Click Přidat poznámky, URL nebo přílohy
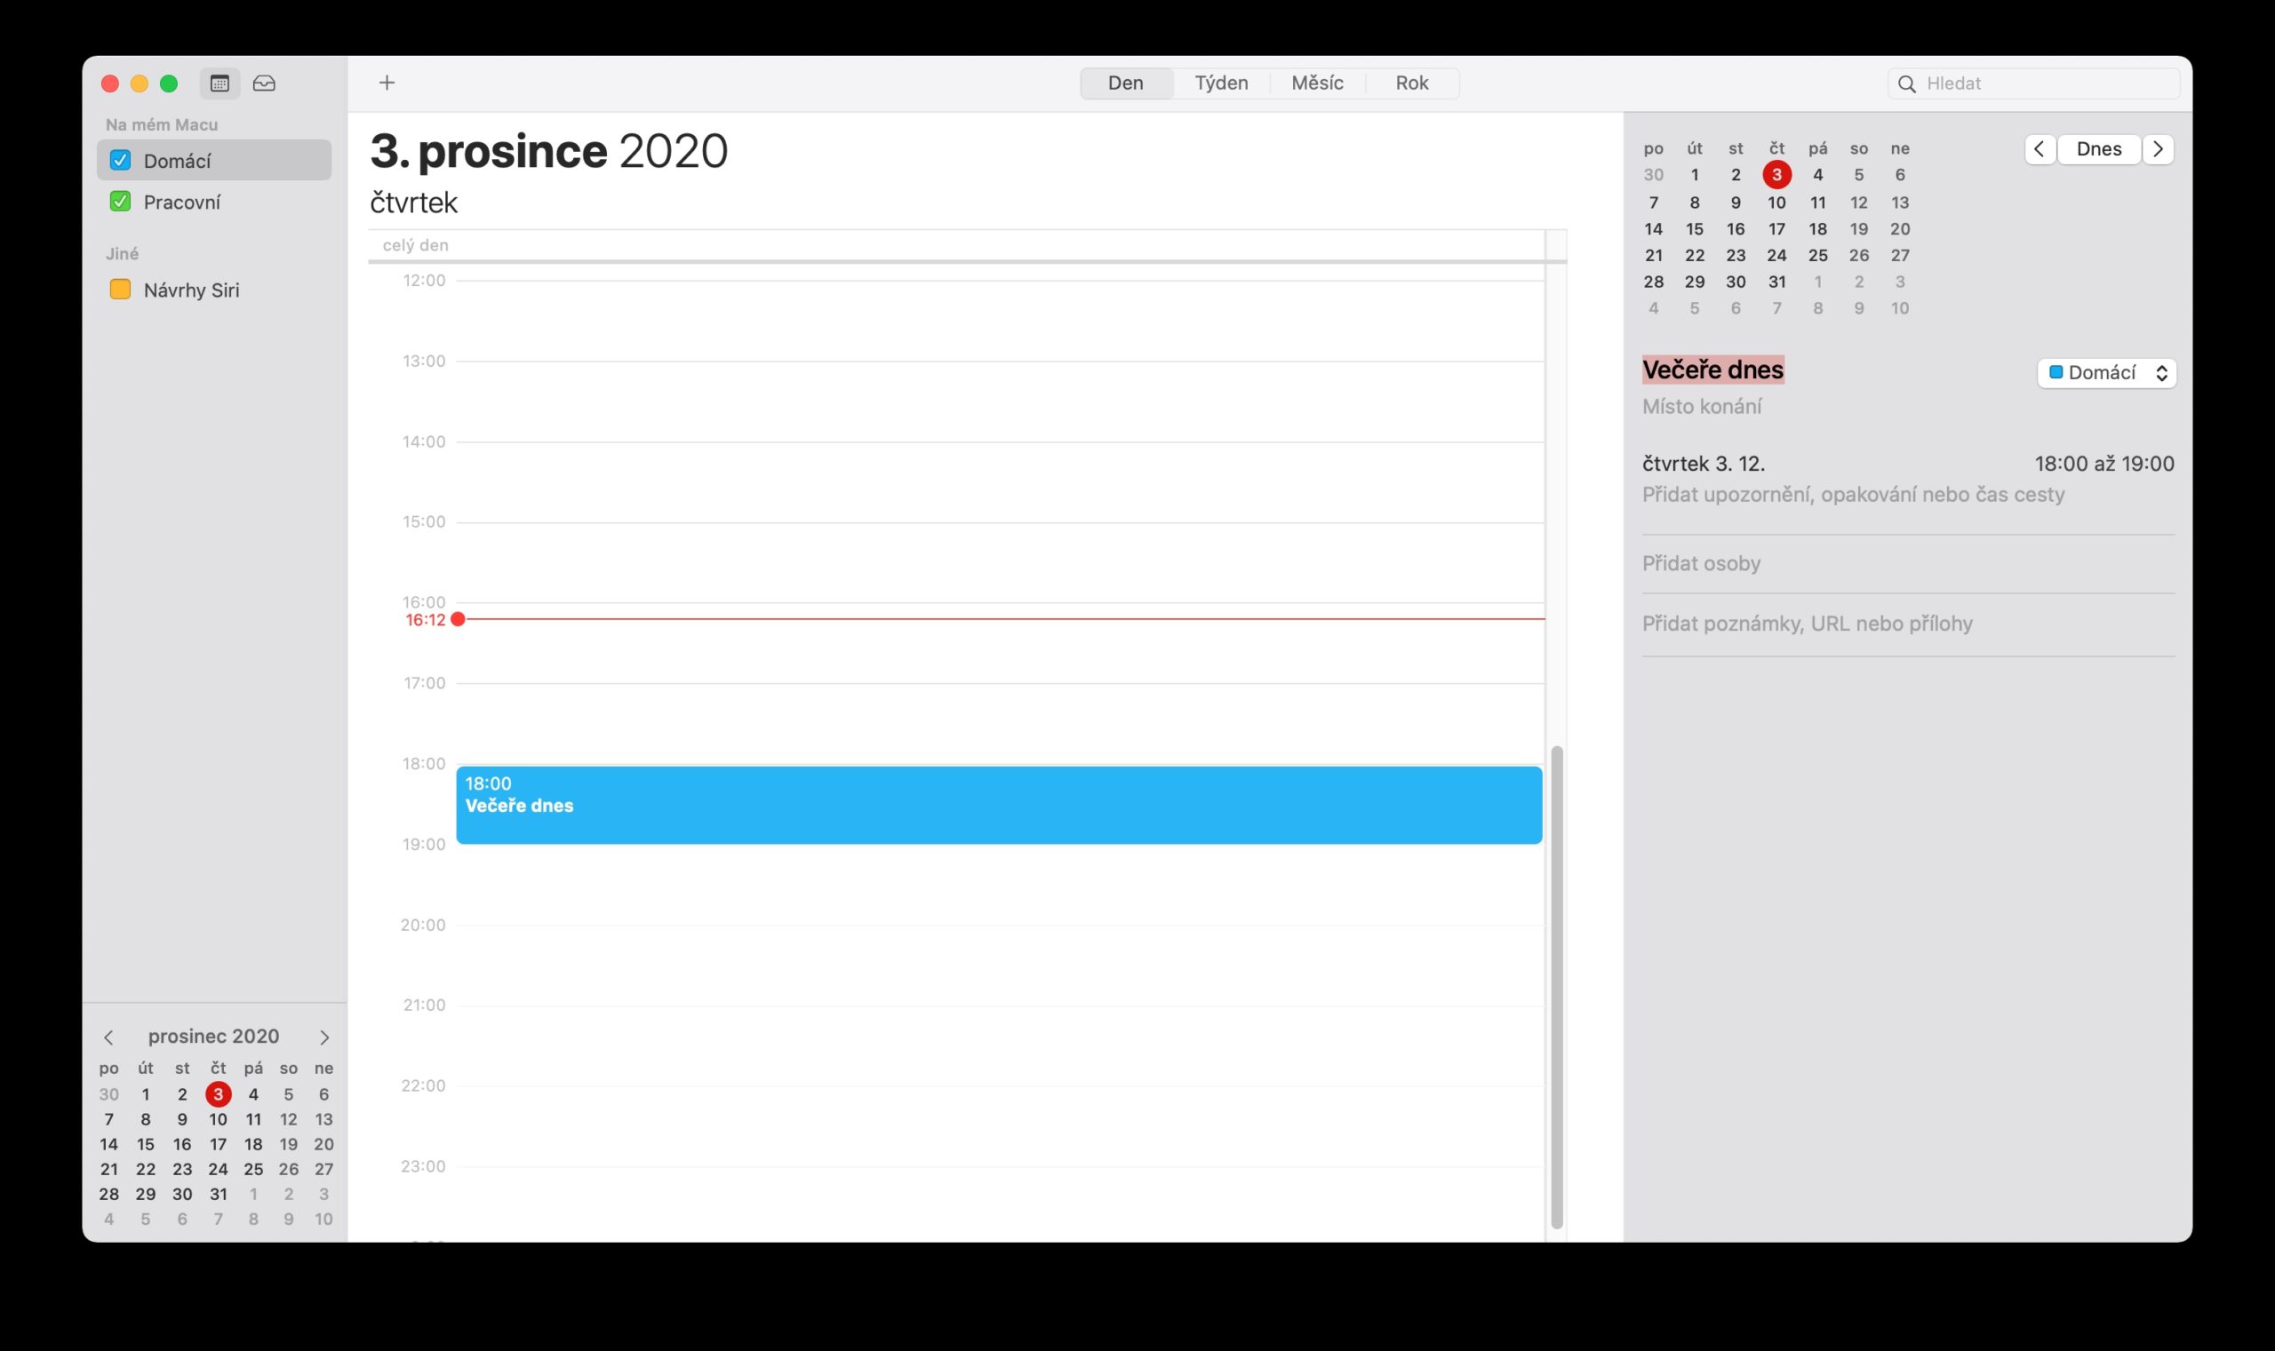 (x=1807, y=624)
